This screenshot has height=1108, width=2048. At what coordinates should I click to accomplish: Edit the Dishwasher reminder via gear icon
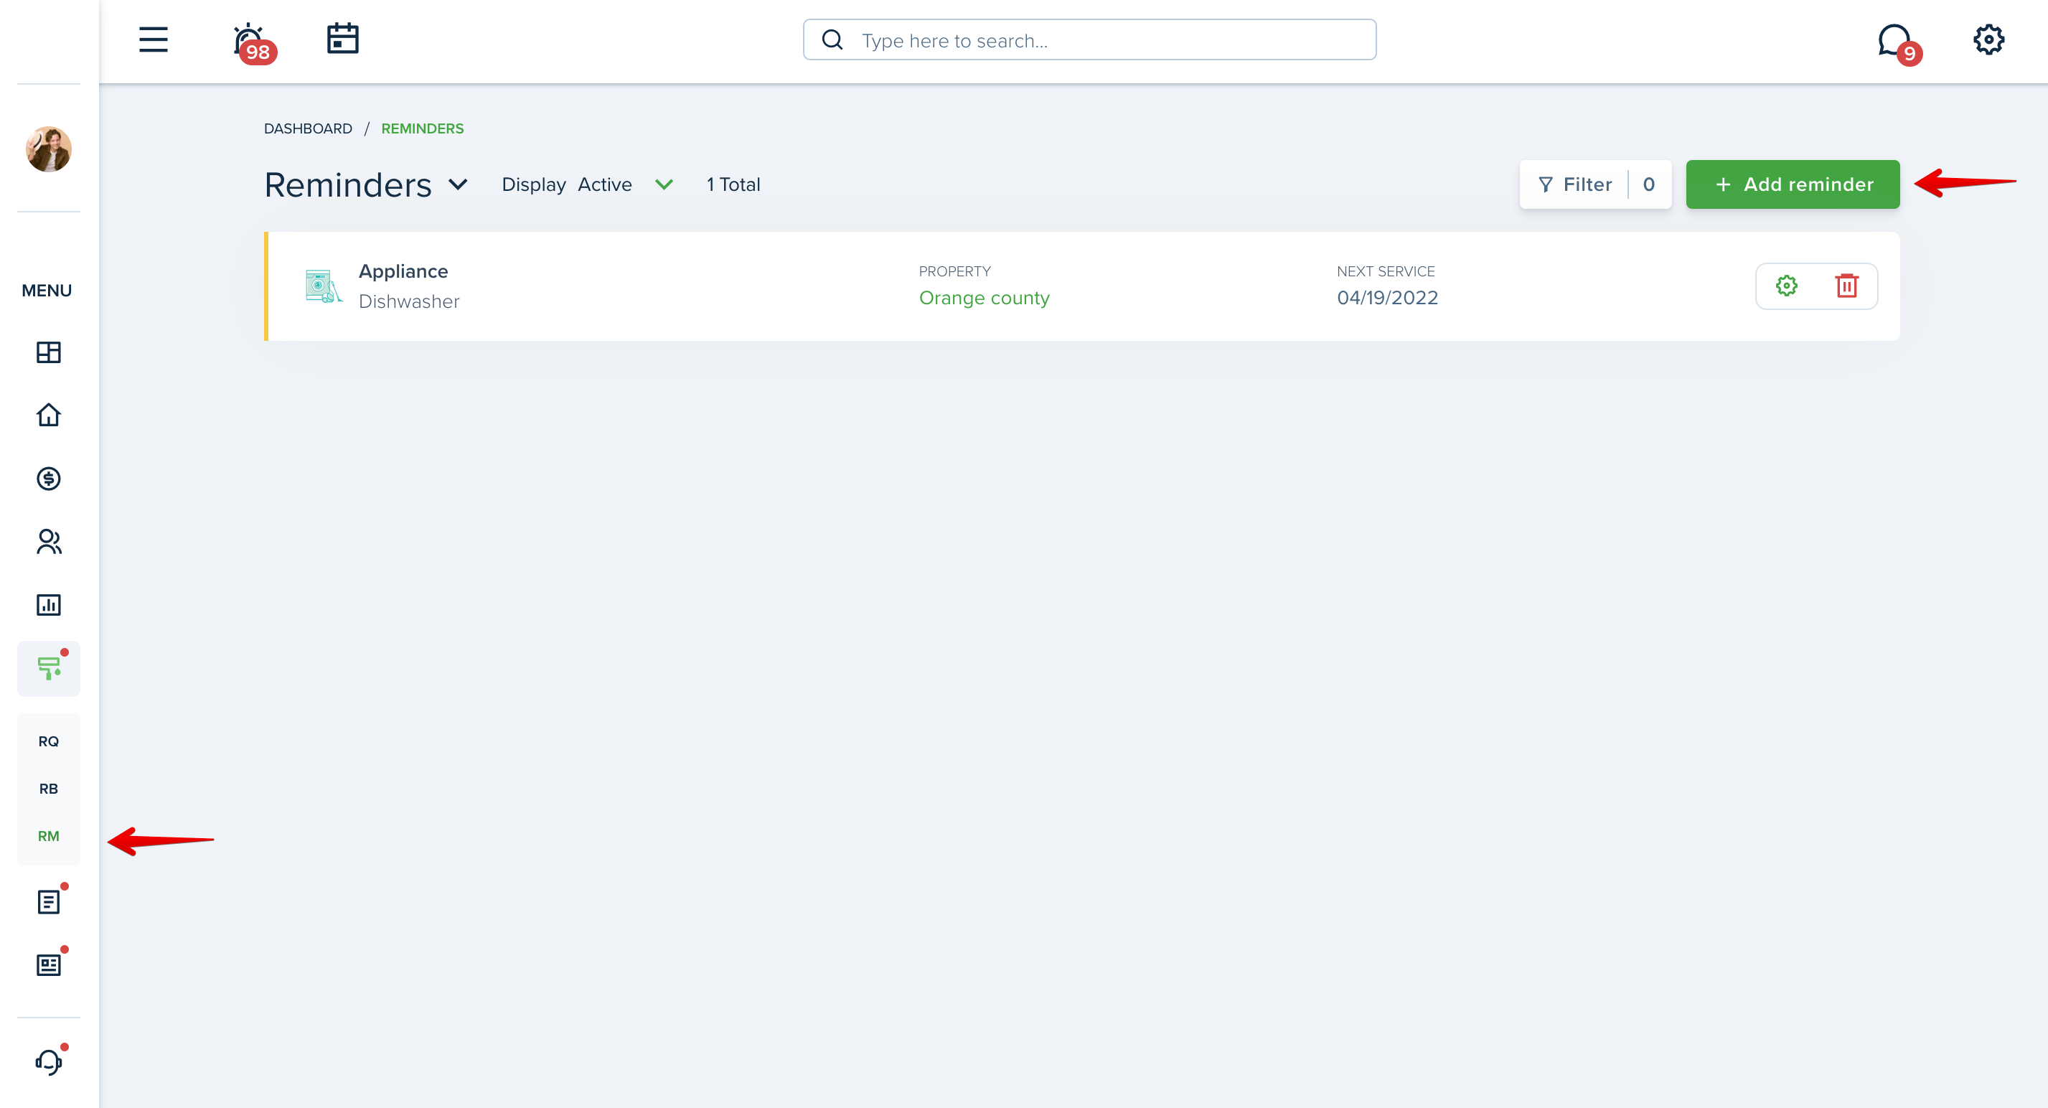1786,286
